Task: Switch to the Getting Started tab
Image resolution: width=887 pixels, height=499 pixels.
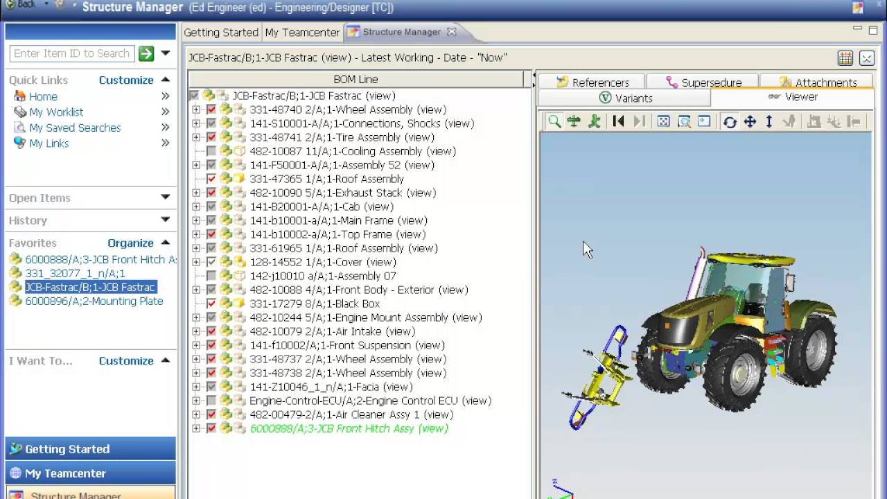Action: click(221, 32)
